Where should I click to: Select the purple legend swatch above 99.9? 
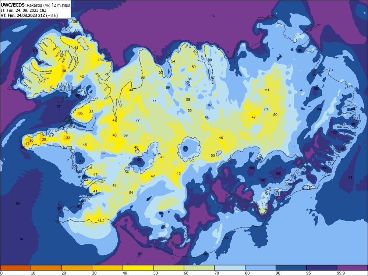pos(352,268)
